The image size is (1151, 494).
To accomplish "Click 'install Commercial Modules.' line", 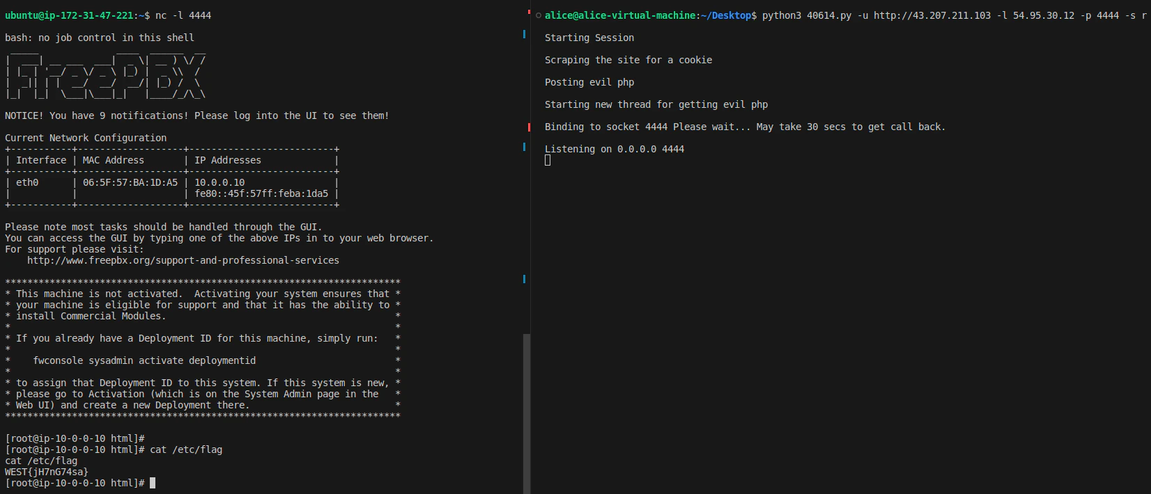I will tap(91, 316).
